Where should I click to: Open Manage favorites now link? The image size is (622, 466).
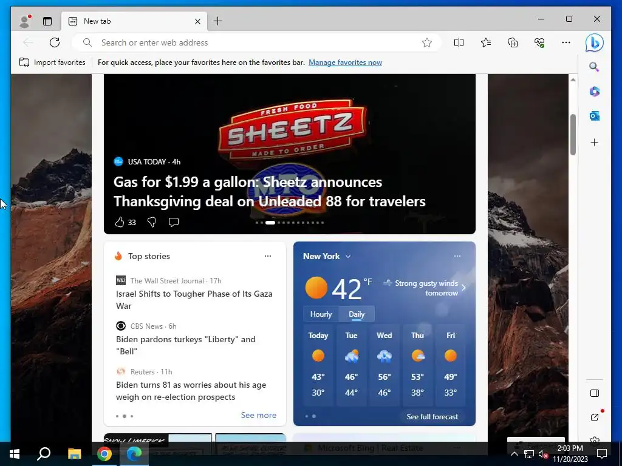point(345,62)
